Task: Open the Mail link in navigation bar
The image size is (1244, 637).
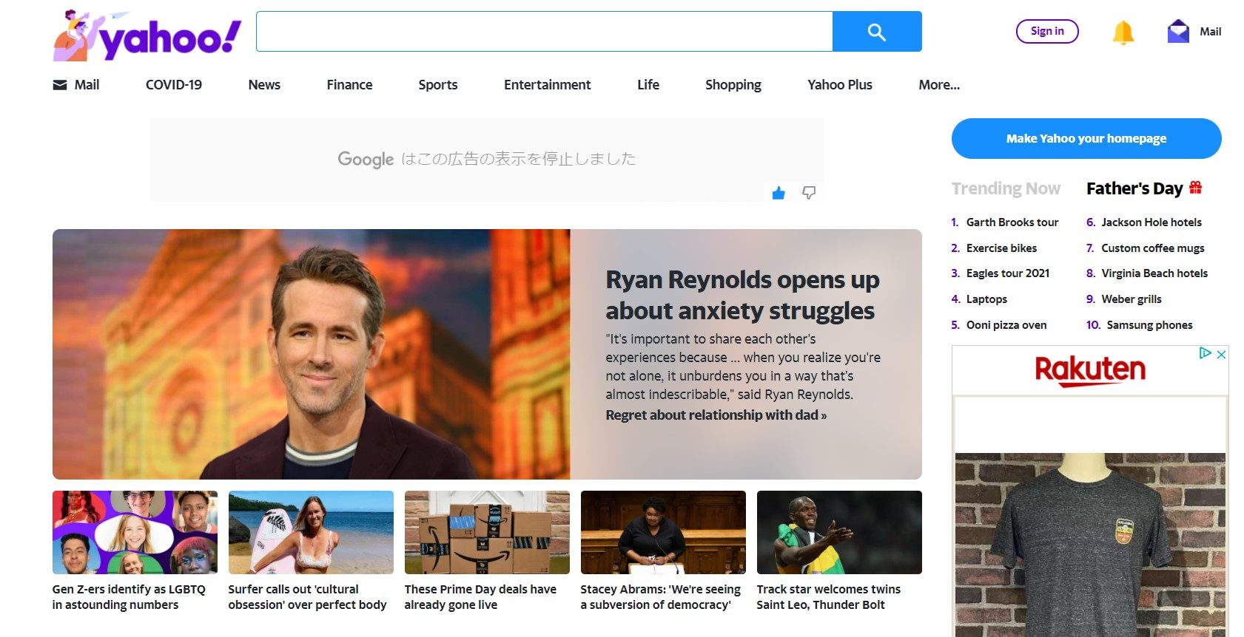Action: [x=76, y=85]
